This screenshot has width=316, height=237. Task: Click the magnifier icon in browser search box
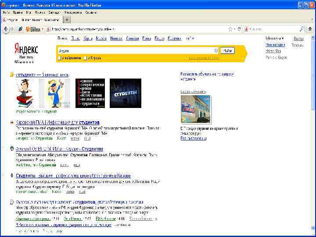302,29
